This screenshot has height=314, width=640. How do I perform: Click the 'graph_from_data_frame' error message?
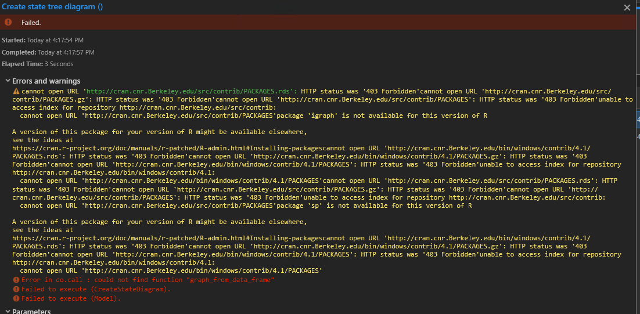click(x=148, y=280)
